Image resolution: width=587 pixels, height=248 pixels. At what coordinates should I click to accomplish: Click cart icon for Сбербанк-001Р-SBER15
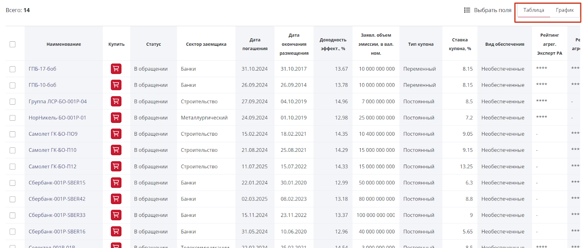point(116,183)
